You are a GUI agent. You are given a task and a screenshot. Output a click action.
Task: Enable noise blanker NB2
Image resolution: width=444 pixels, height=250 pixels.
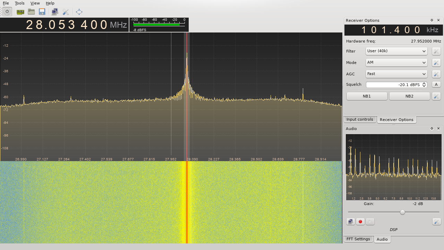click(x=410, y=96)
